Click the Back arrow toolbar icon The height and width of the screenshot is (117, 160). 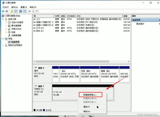[3, 11]
